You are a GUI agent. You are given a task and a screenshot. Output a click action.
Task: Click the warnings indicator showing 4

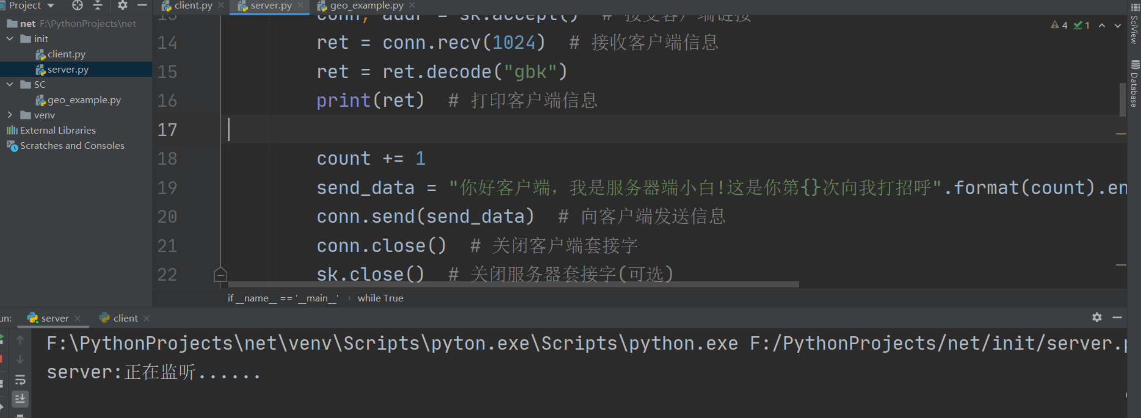(x=1059, y=25)
